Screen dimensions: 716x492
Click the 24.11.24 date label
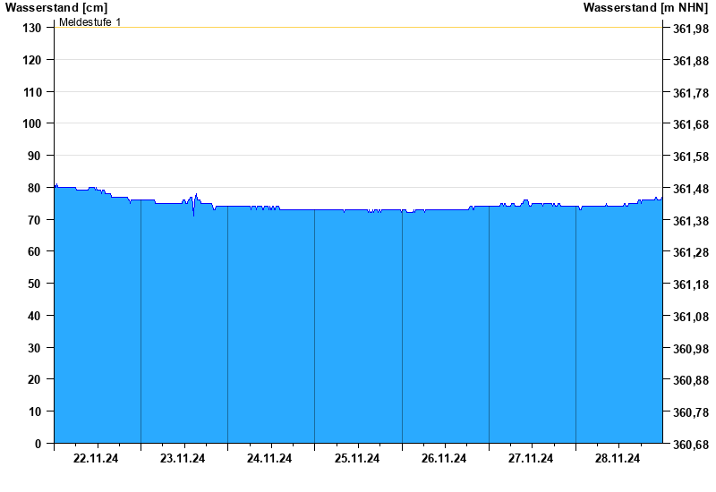coord(269,459)
